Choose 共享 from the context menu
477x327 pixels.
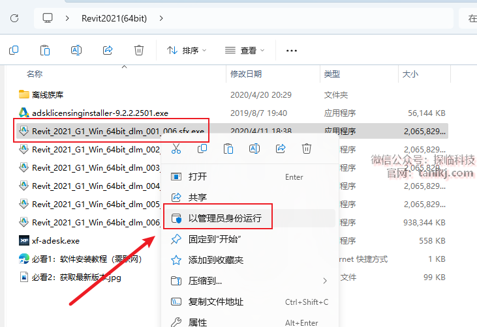pos(249,197)
